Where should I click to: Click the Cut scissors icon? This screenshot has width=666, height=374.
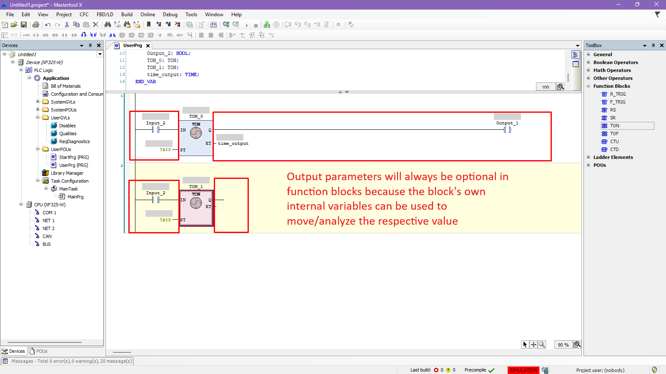(67, 25)
